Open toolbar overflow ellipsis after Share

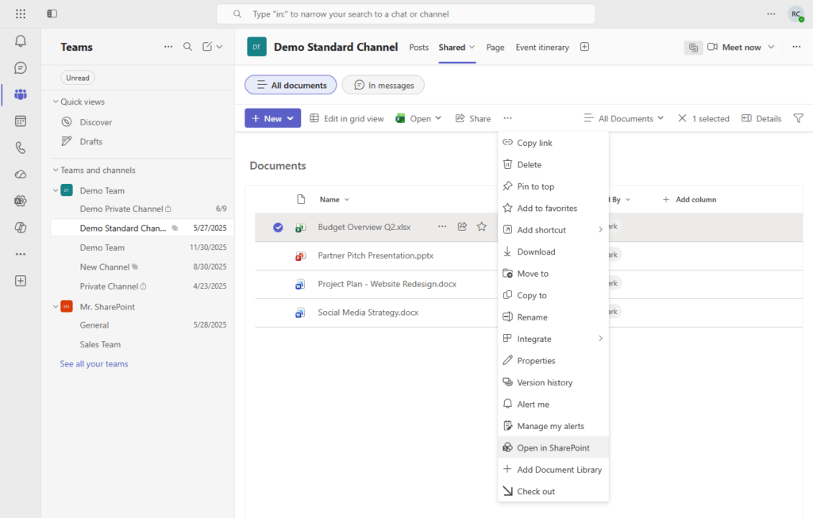(507, 118)
